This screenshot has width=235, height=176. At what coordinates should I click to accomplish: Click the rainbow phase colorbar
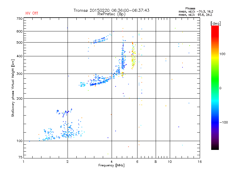point(215,87)
